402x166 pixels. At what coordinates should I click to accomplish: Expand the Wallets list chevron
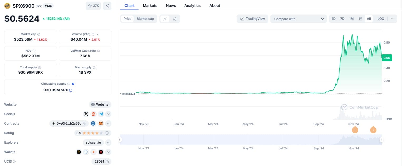coord(109,152)
